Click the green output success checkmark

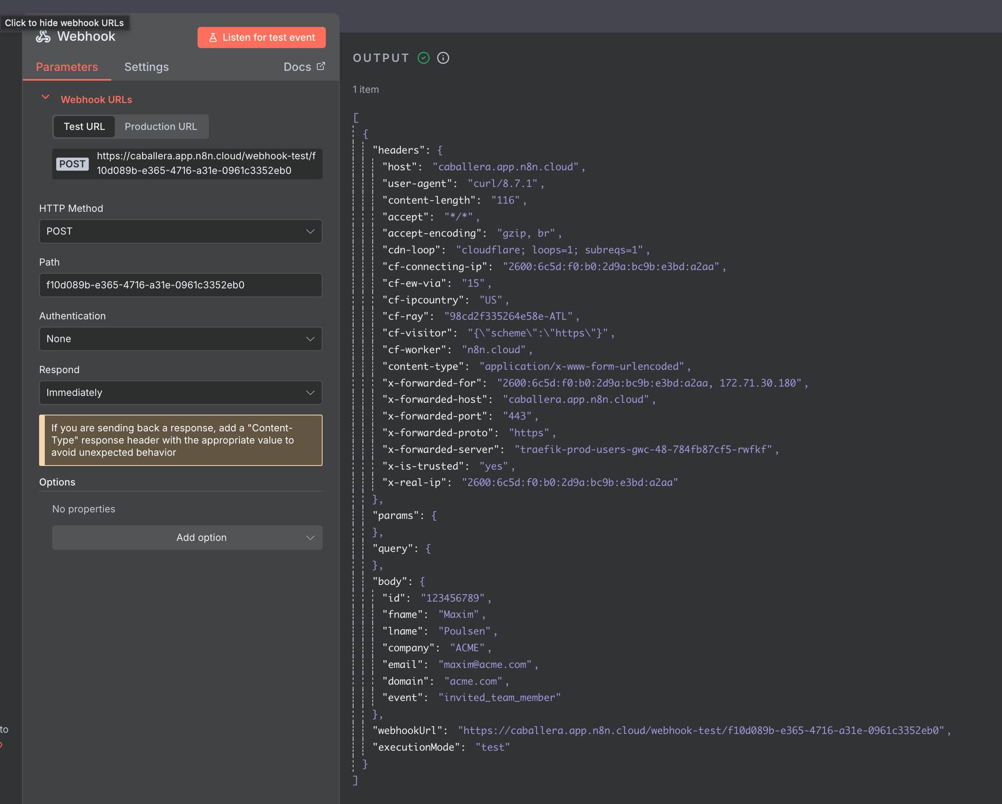click(x=423, y=58)
